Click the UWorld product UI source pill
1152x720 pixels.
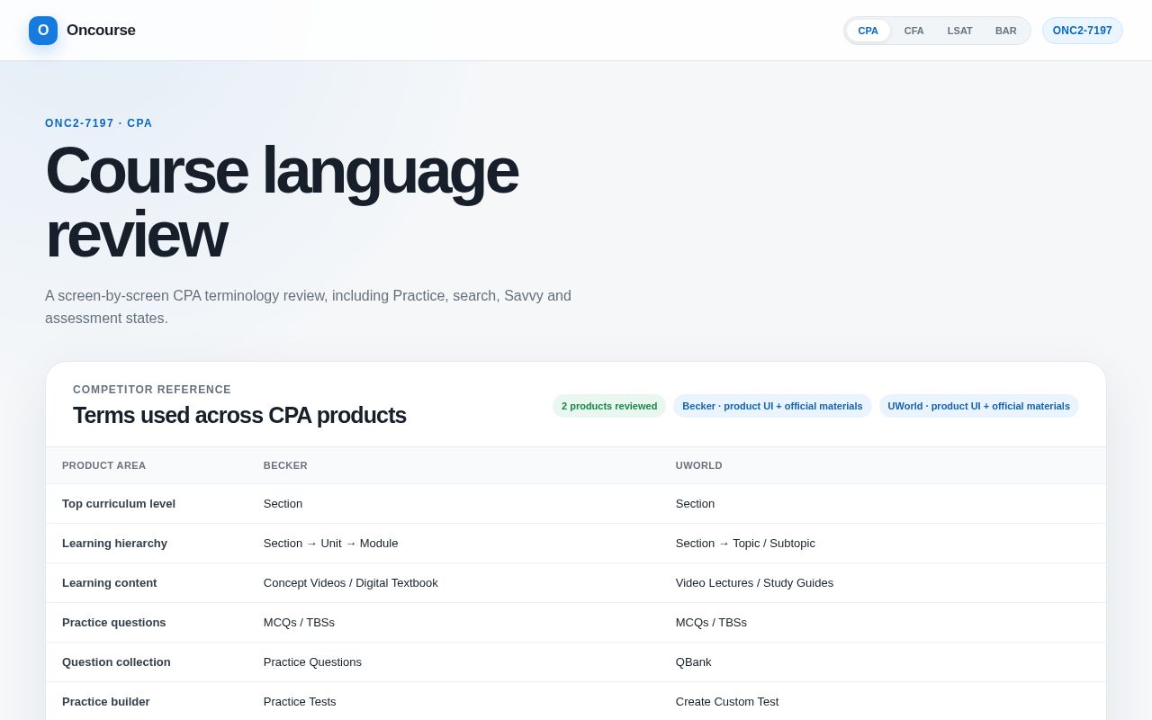(979, 406)
